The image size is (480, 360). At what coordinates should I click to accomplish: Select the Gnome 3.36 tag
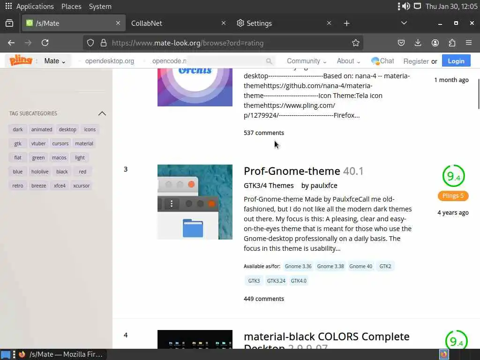pyautogui.click(x=298, y=266)
